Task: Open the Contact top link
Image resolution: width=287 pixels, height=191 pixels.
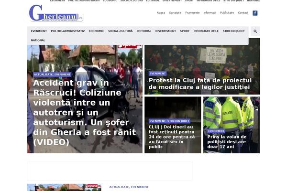Action: 243,13
